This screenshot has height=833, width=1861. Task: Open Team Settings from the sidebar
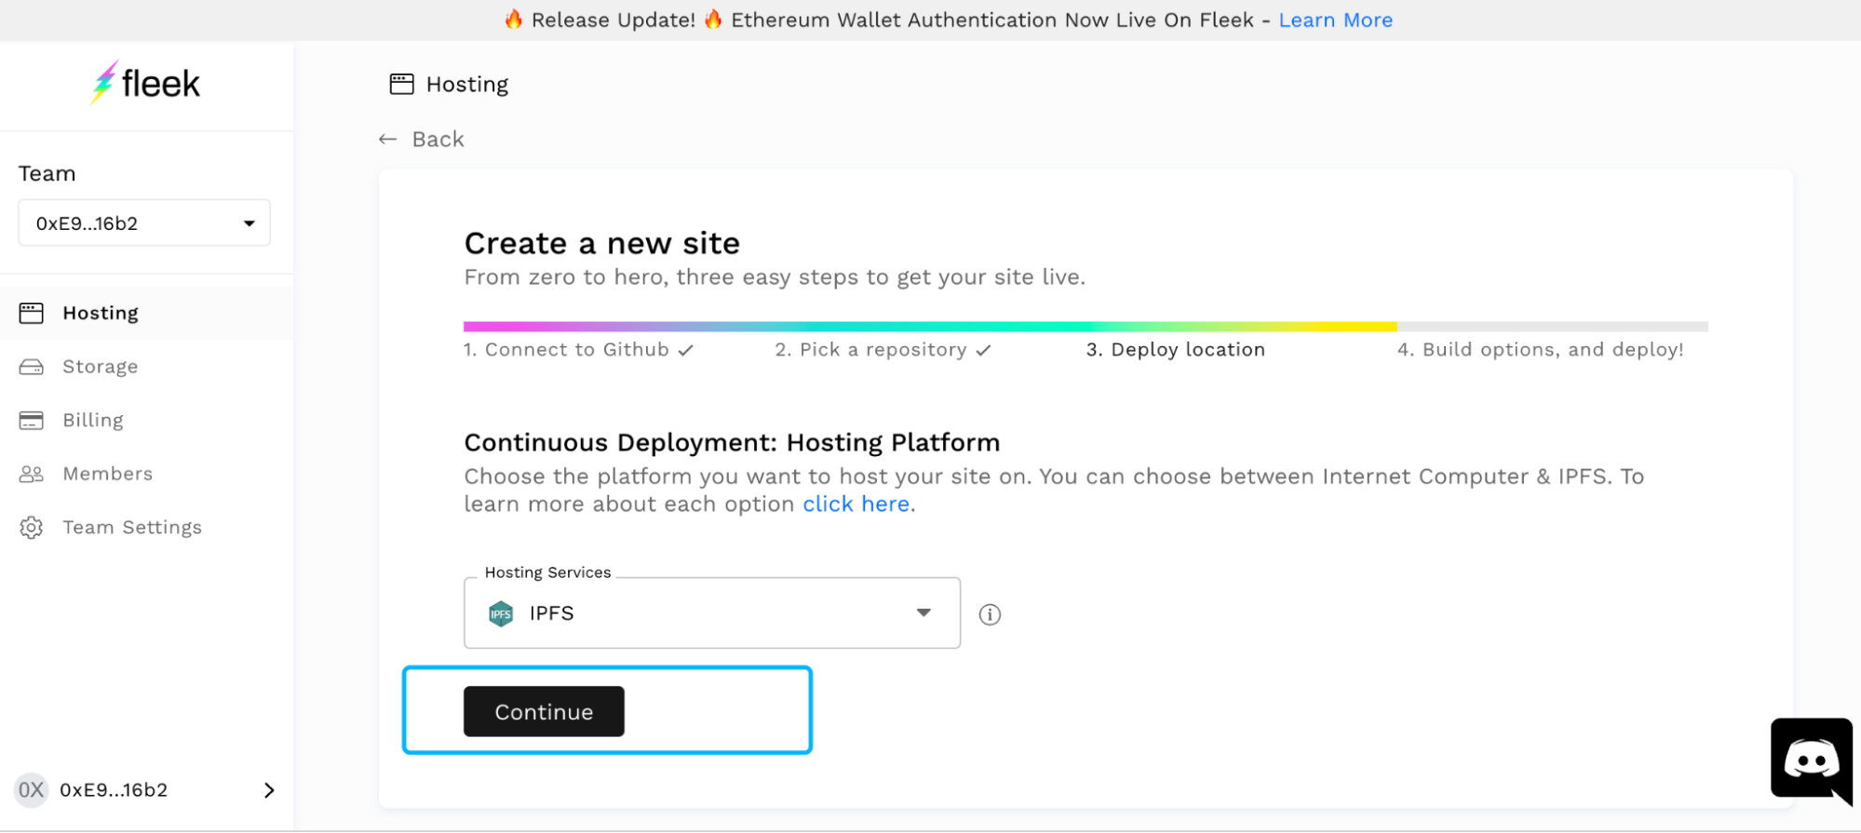coord(132,528)
